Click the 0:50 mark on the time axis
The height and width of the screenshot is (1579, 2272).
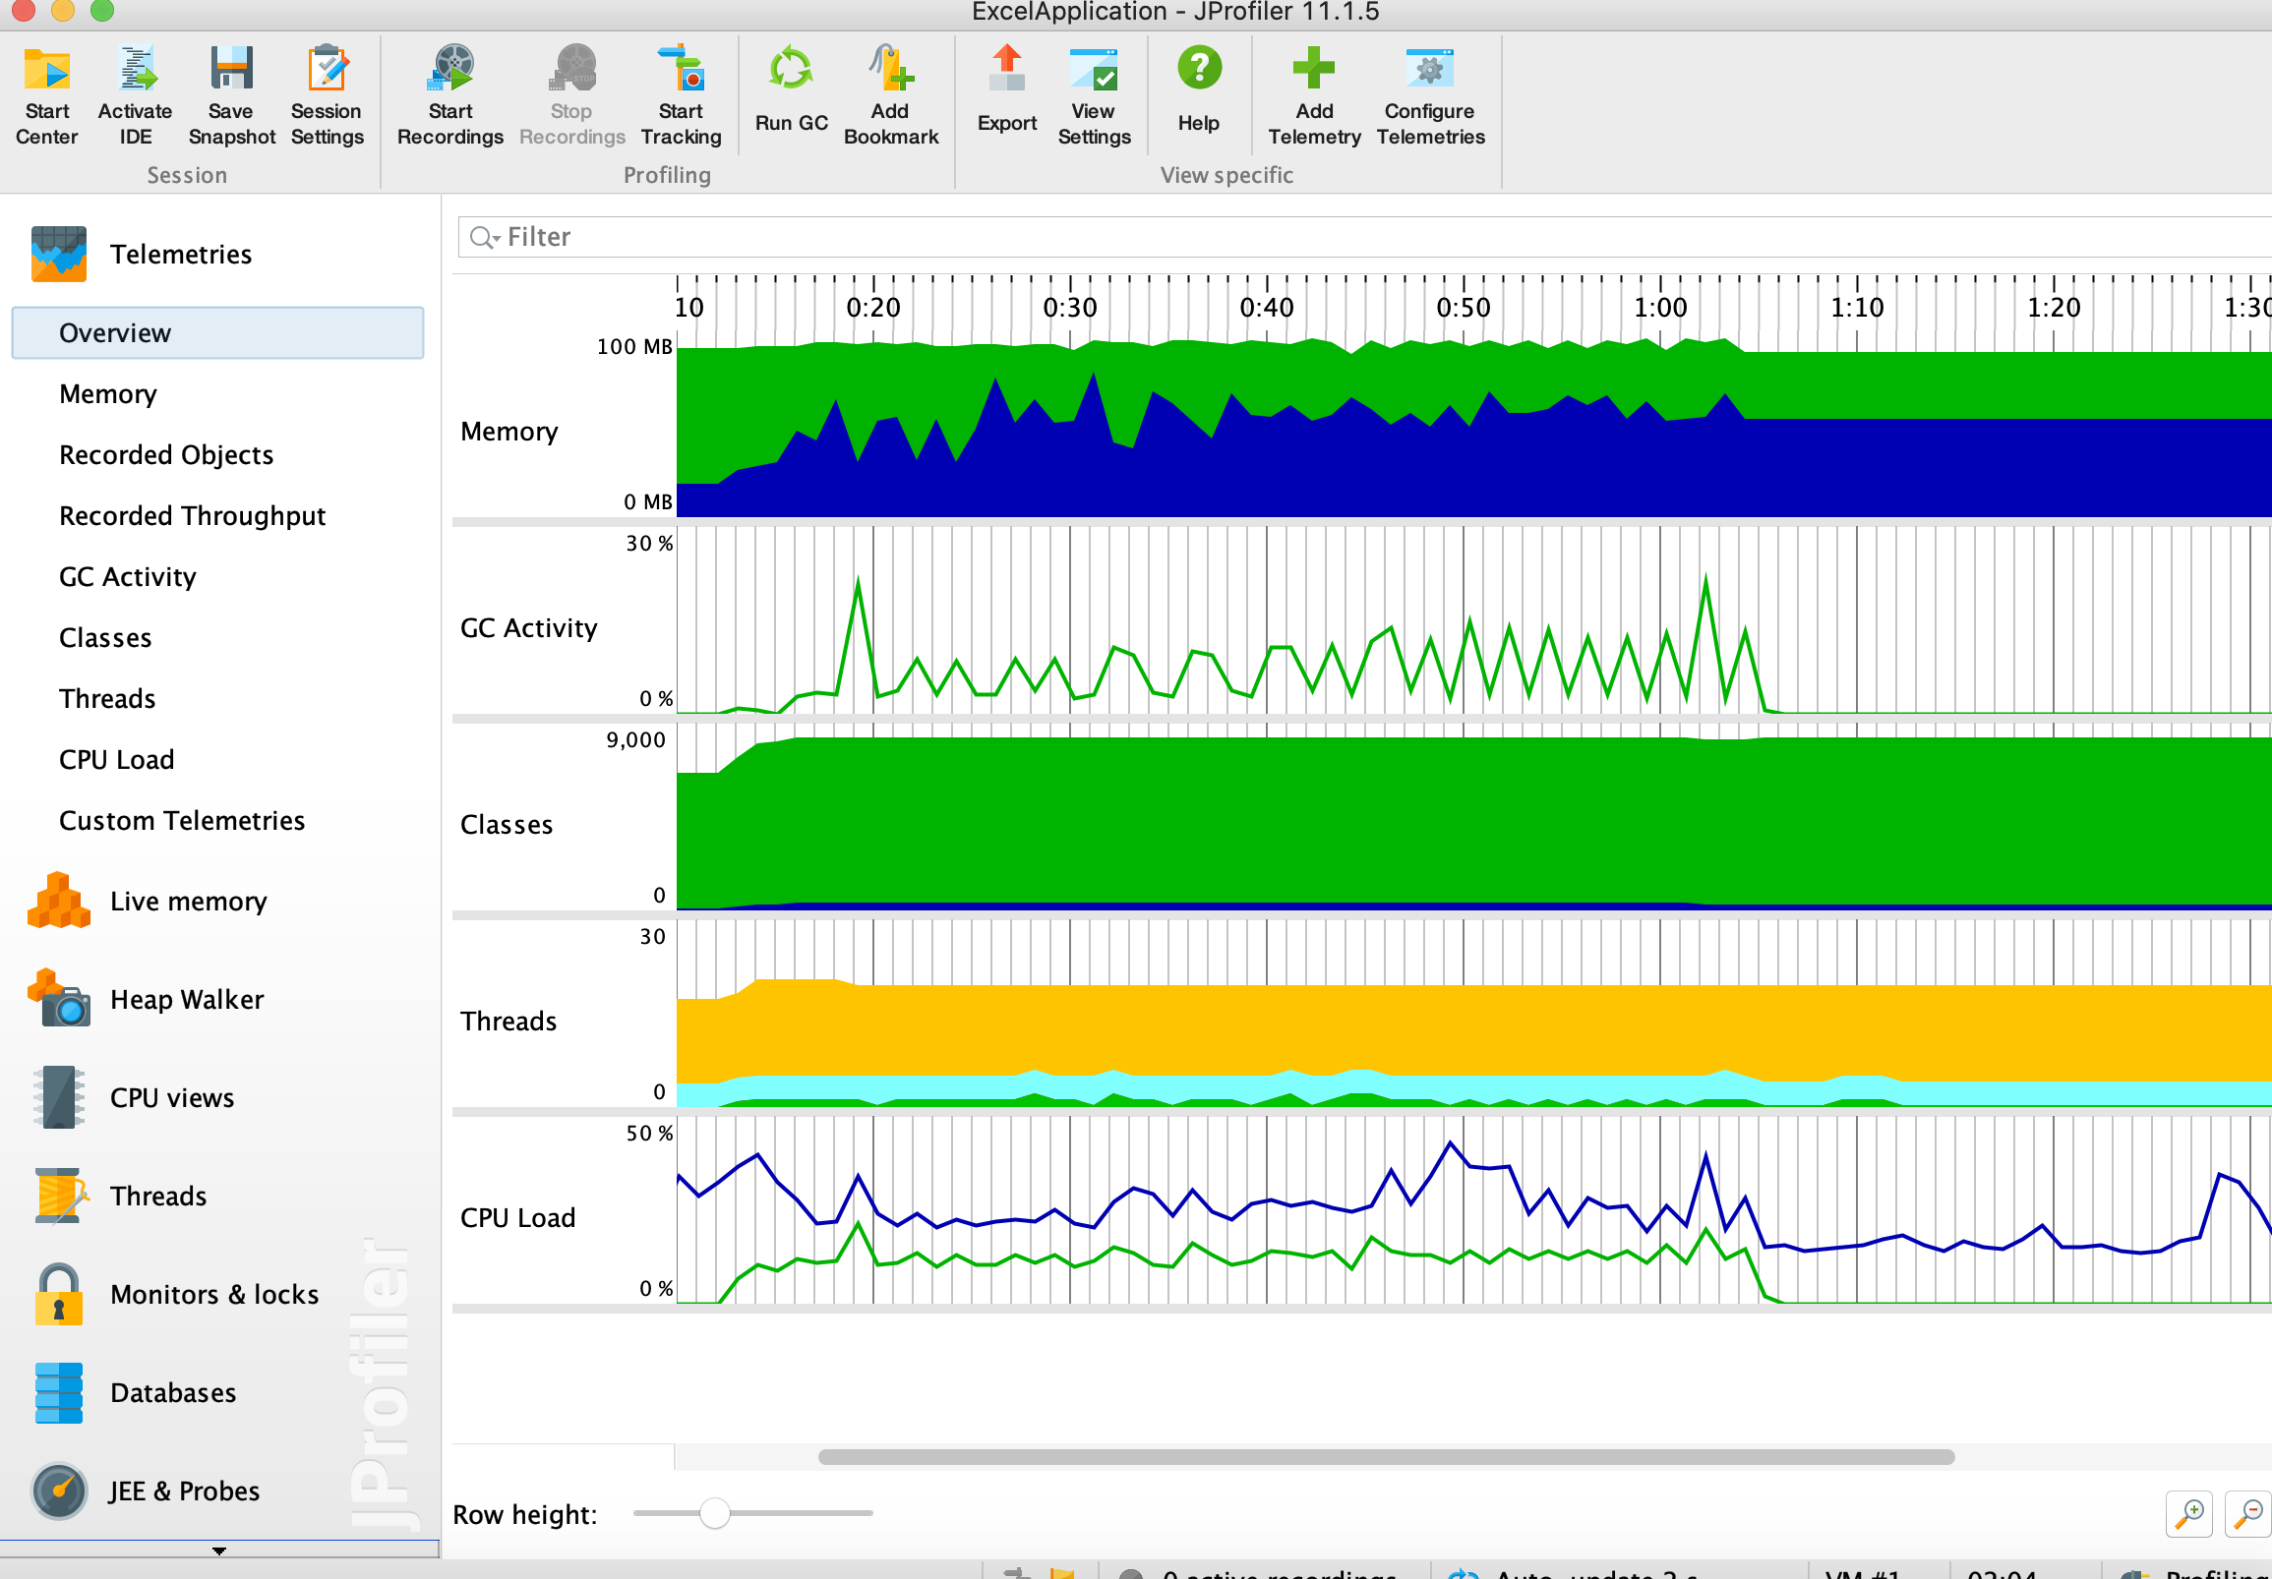click(x=1463, y=308)
